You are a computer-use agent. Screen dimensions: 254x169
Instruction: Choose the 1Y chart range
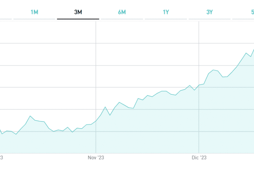pos(166,12)
